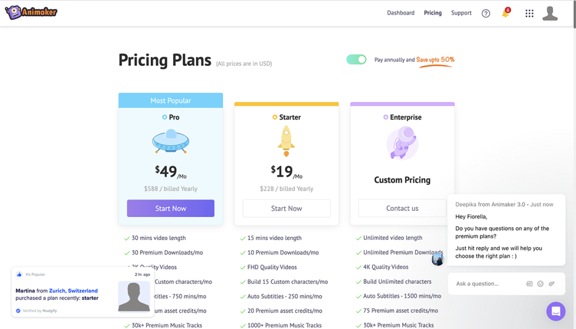Go to the Dashboard menu item

click(x=400, y=13)
